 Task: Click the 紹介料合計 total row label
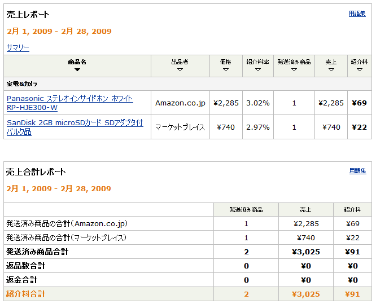click(25, 294)
